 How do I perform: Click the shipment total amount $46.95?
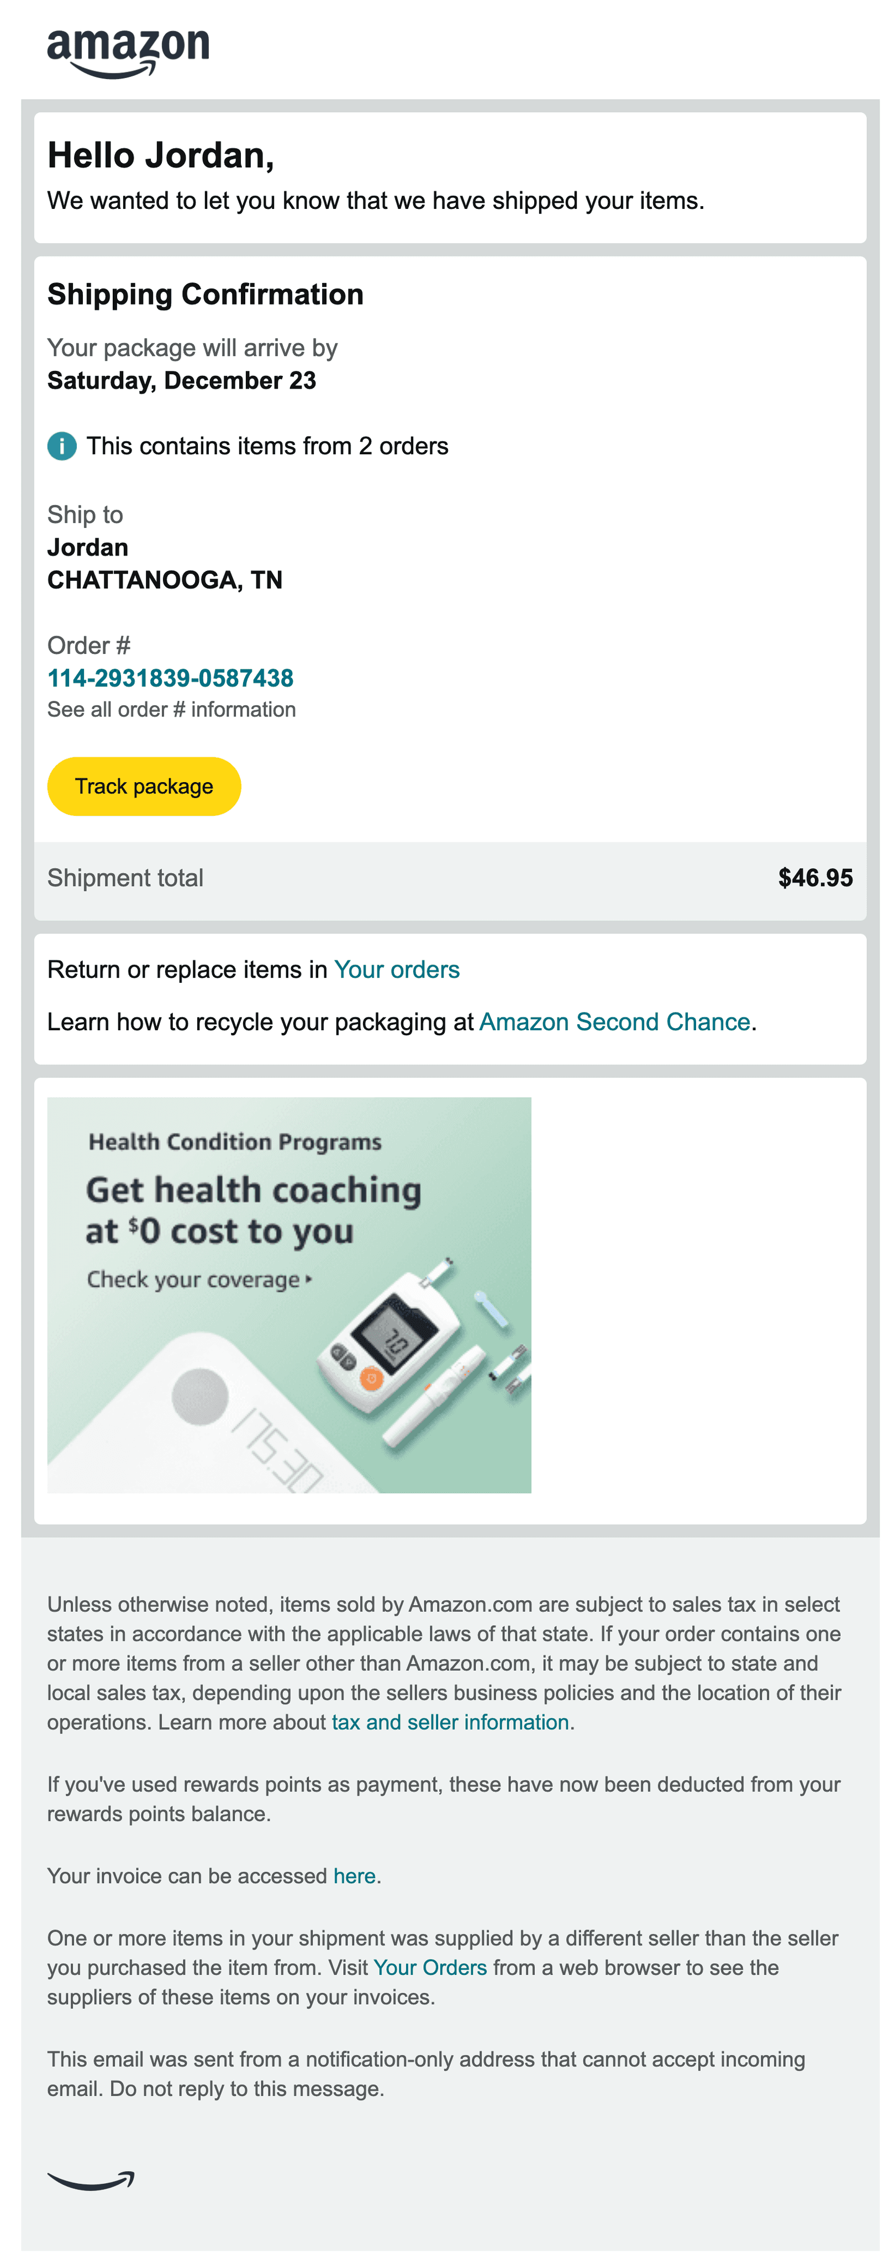815,877
